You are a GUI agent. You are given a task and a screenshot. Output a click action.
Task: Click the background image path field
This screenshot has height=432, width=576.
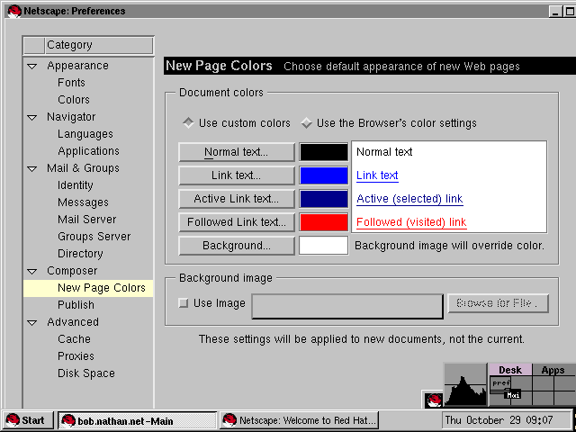coord(346,305)
